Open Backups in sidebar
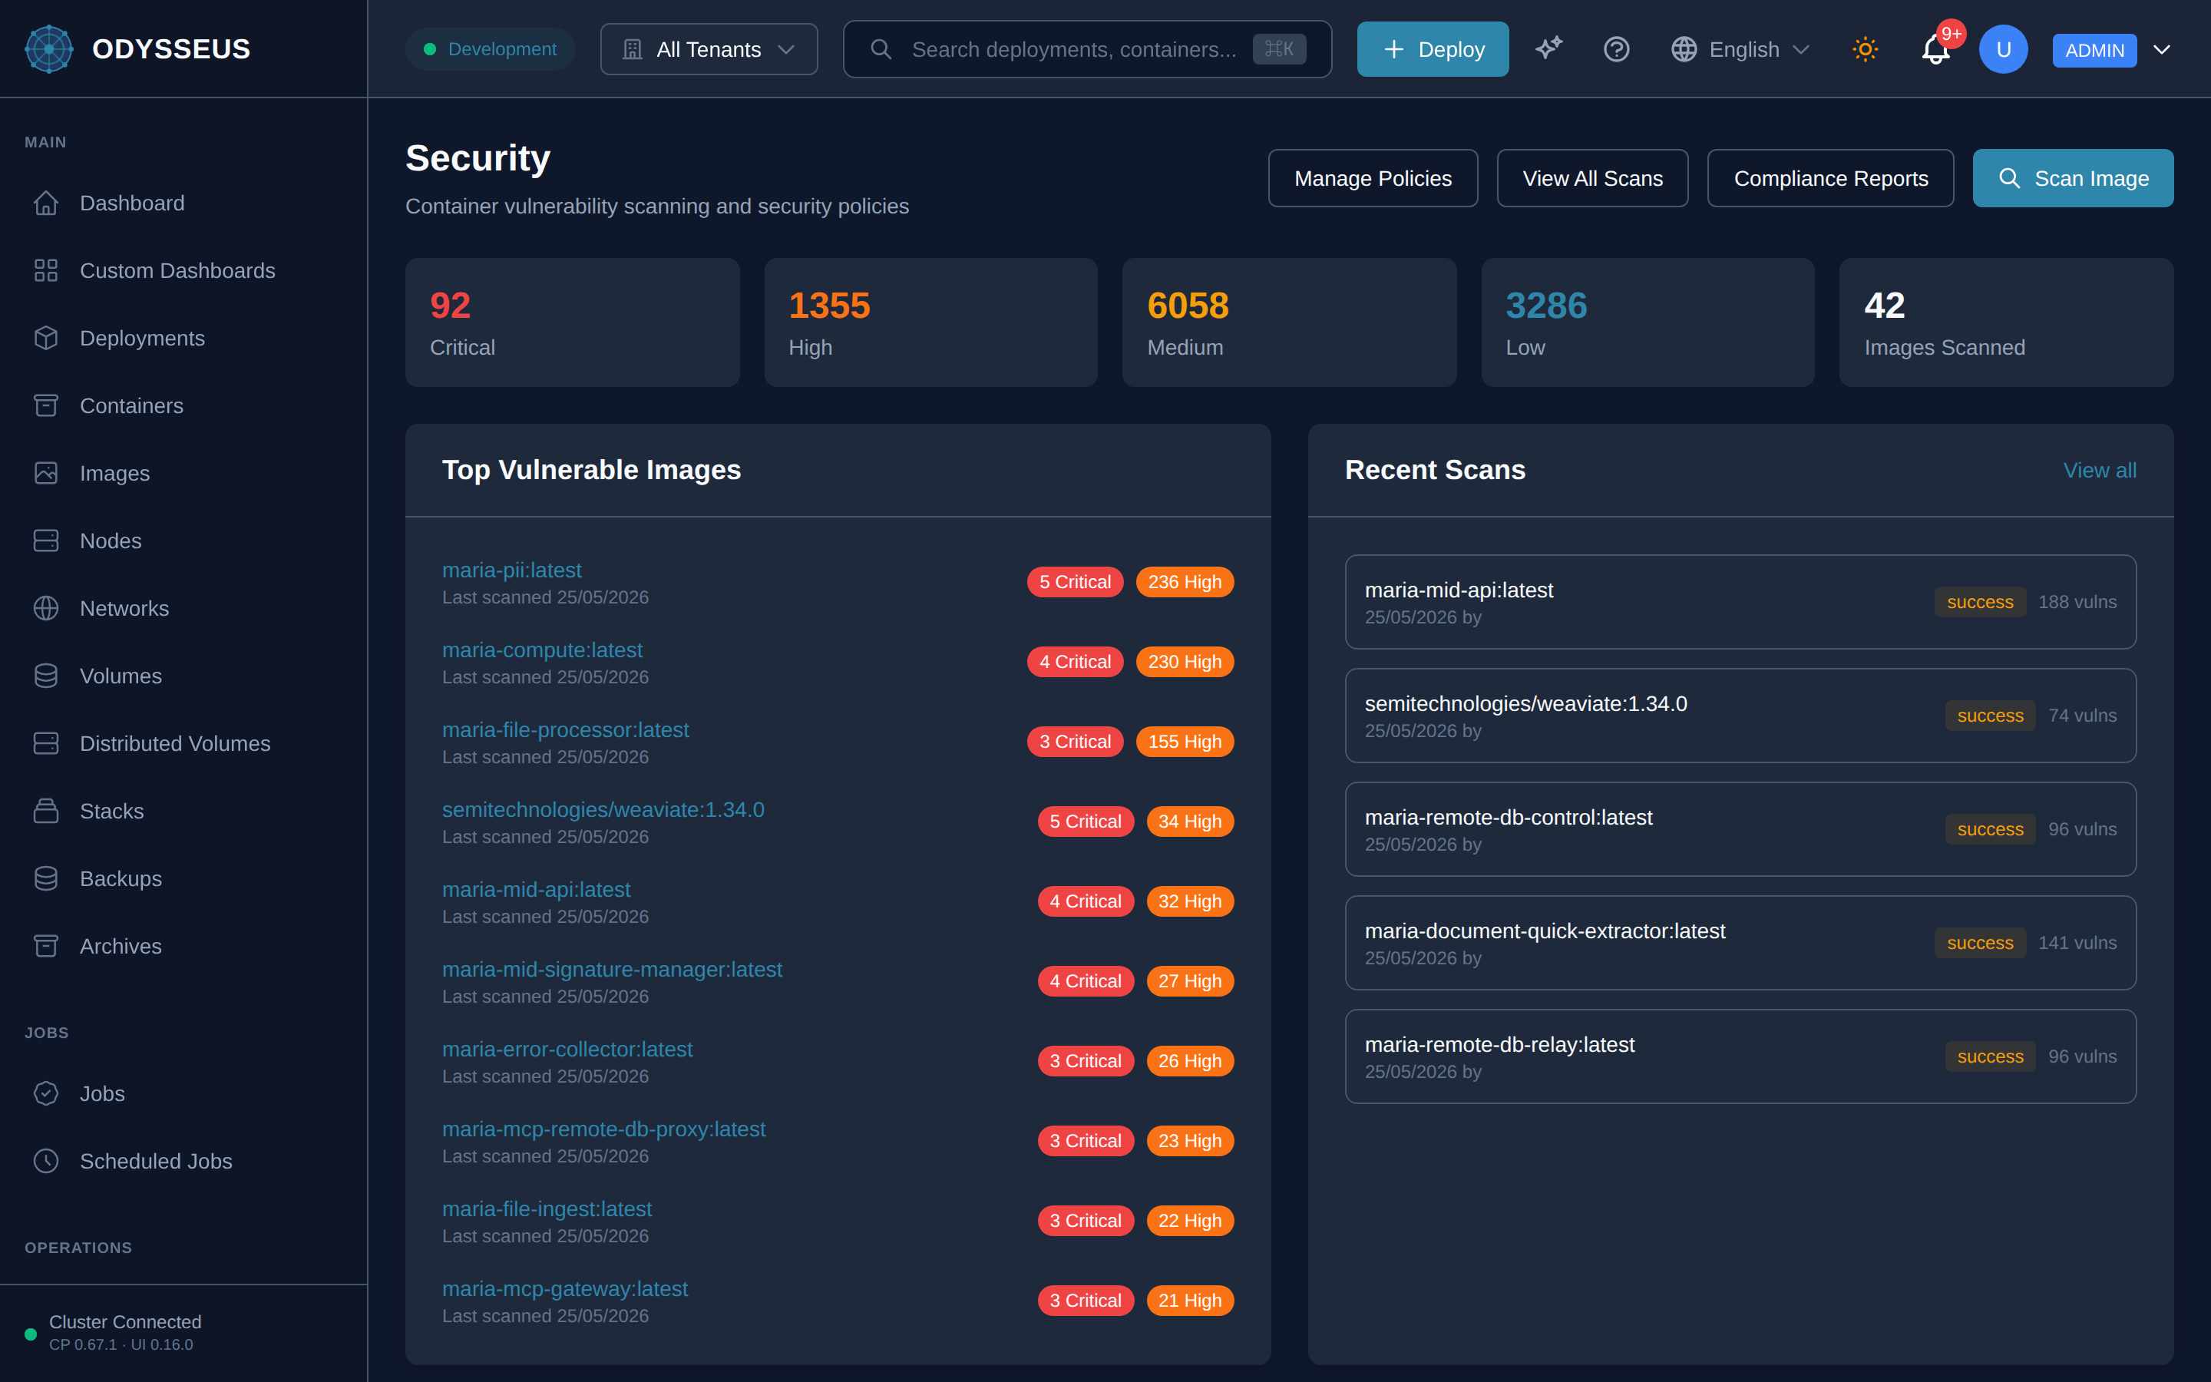2211x1382 pixels. 183,879
